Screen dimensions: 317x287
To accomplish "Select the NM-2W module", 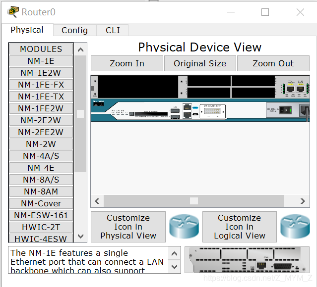I will [x=41, y=144].
